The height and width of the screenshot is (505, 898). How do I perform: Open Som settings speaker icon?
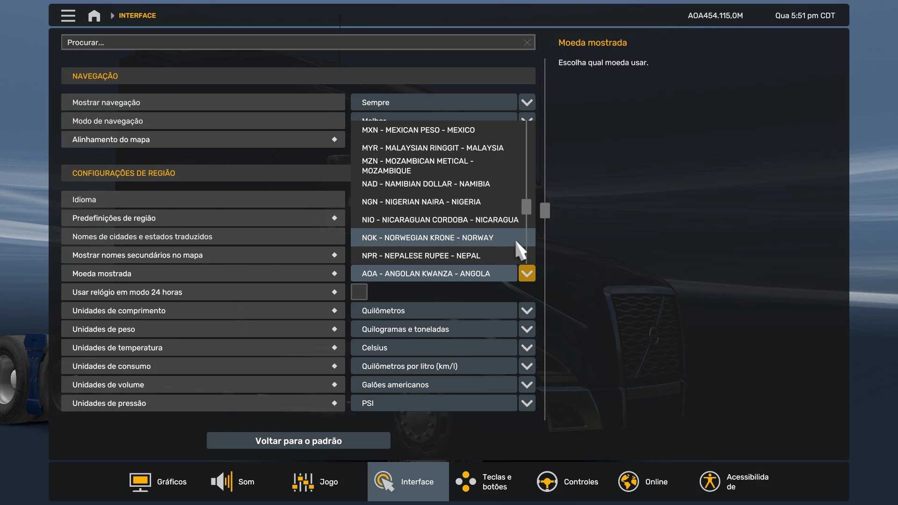pyautogui.click(x=222, y=482)
